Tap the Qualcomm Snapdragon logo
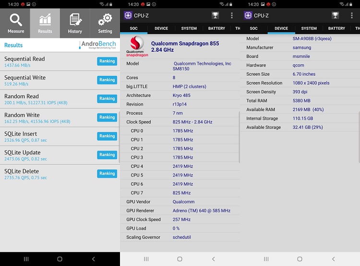This screenshot has width=360, height=266. click(137, 46)
